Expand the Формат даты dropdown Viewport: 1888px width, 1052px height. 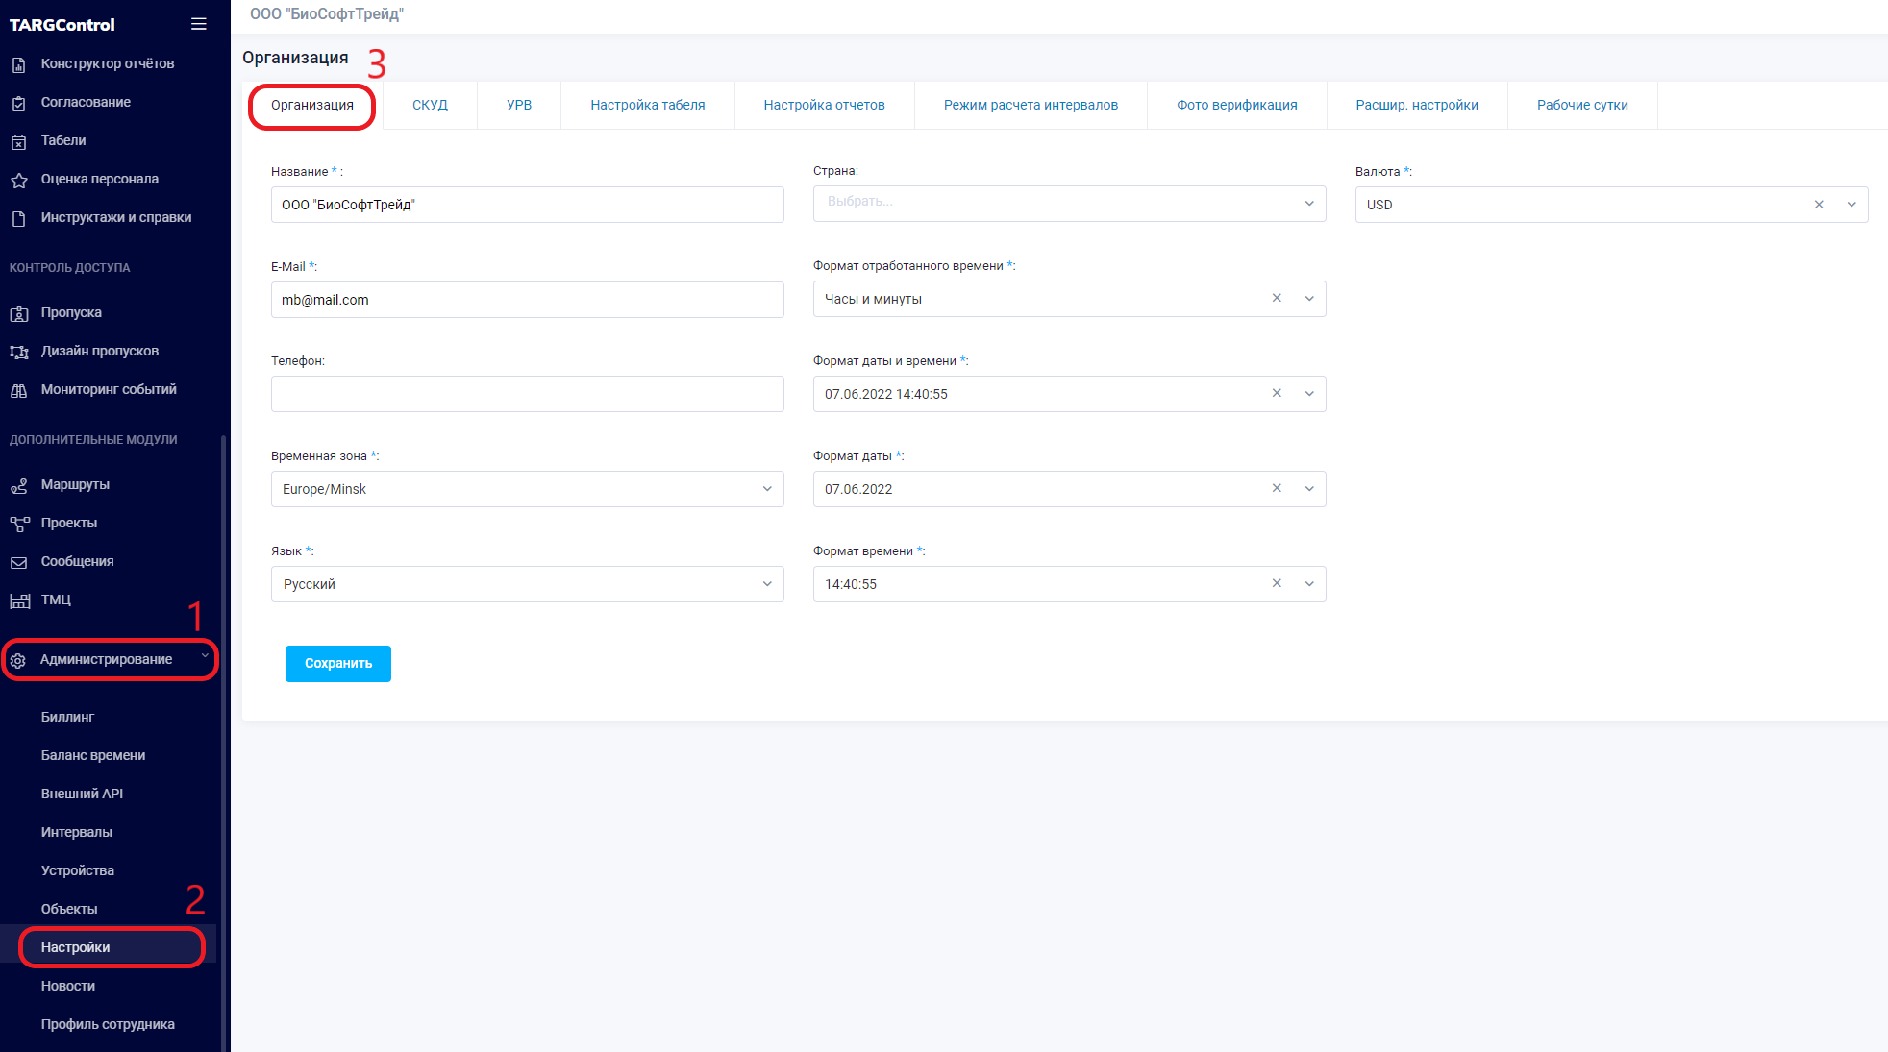point(1309,489)
